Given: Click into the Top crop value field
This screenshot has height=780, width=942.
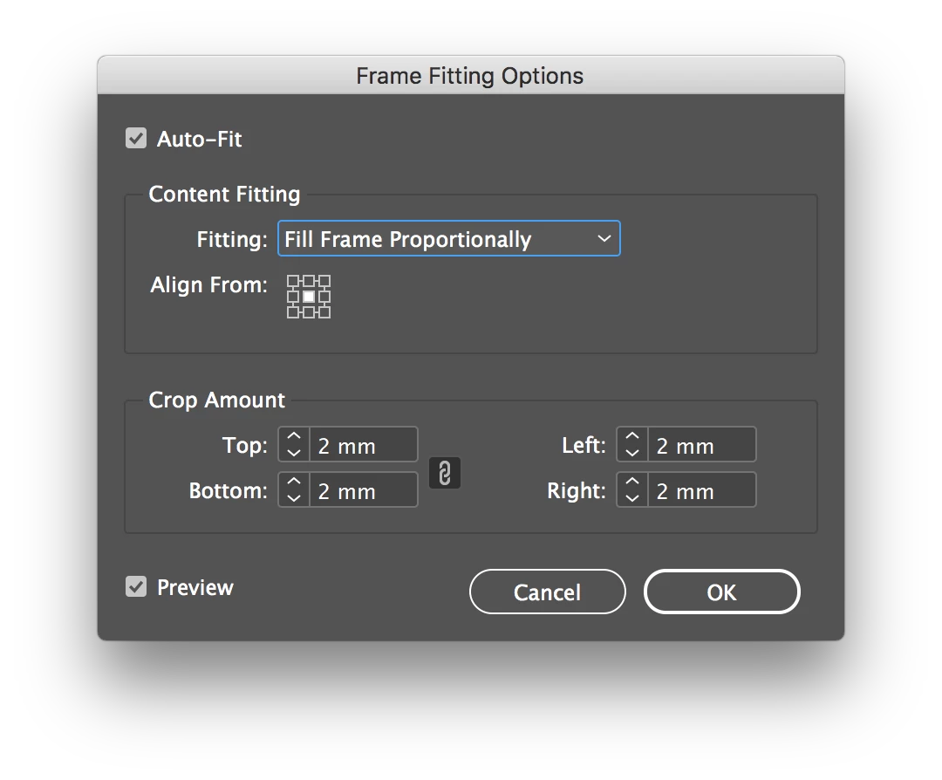Looking at the screenshot, I should tap(363, 445).
